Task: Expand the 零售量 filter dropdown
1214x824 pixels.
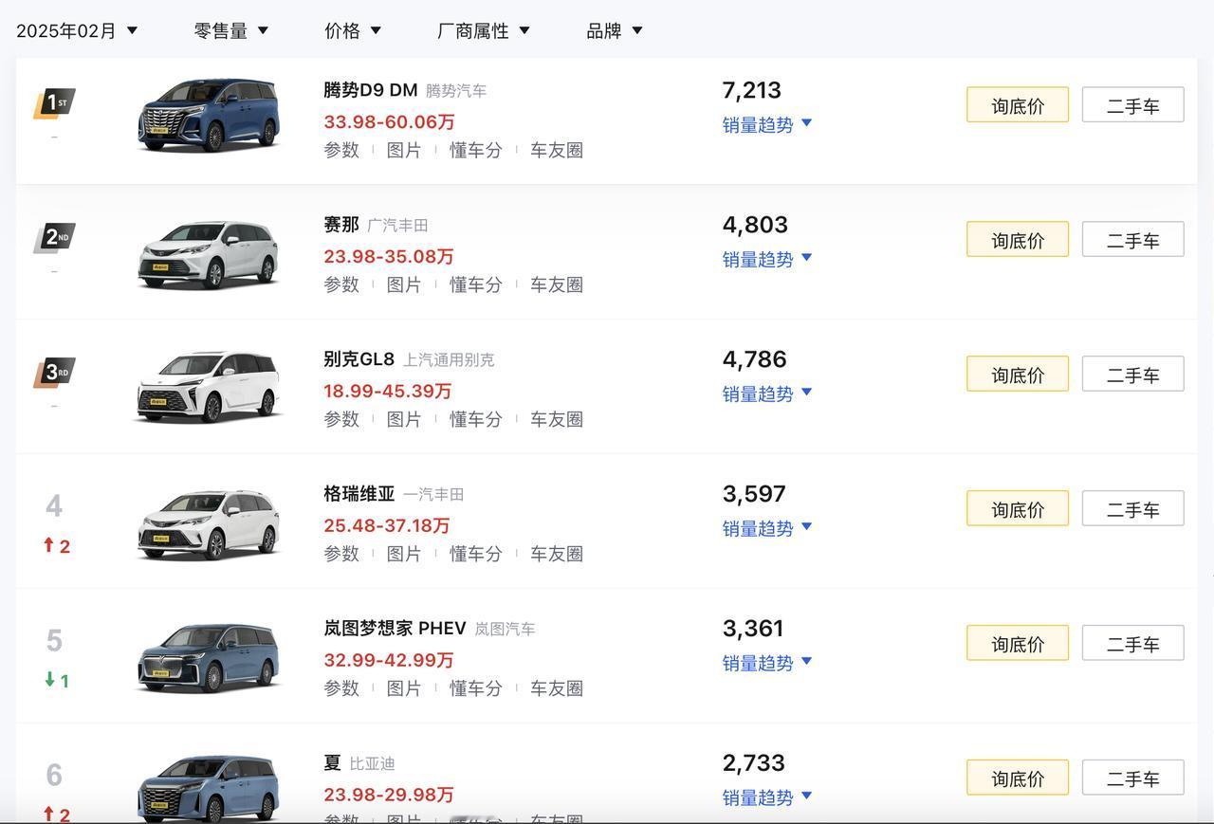Action: point(231,30)
